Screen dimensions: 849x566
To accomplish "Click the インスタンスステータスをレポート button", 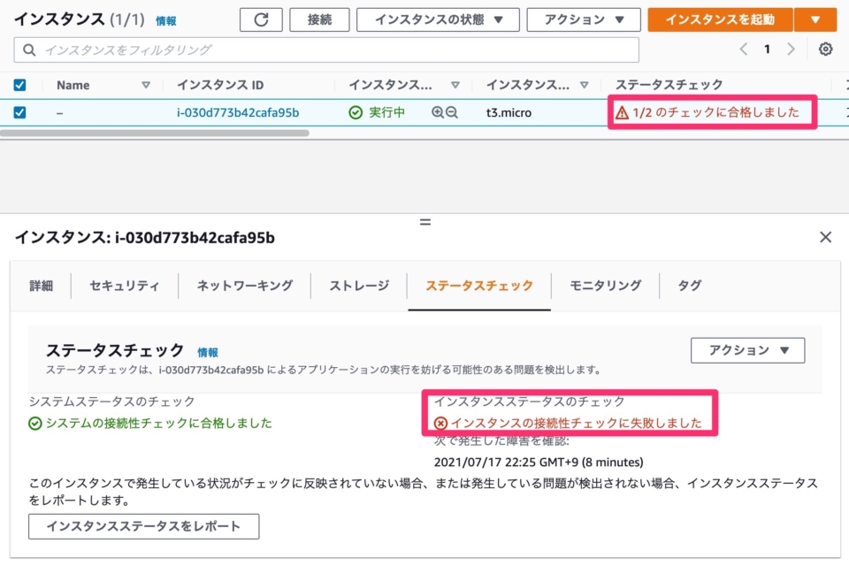I will 143,526.
